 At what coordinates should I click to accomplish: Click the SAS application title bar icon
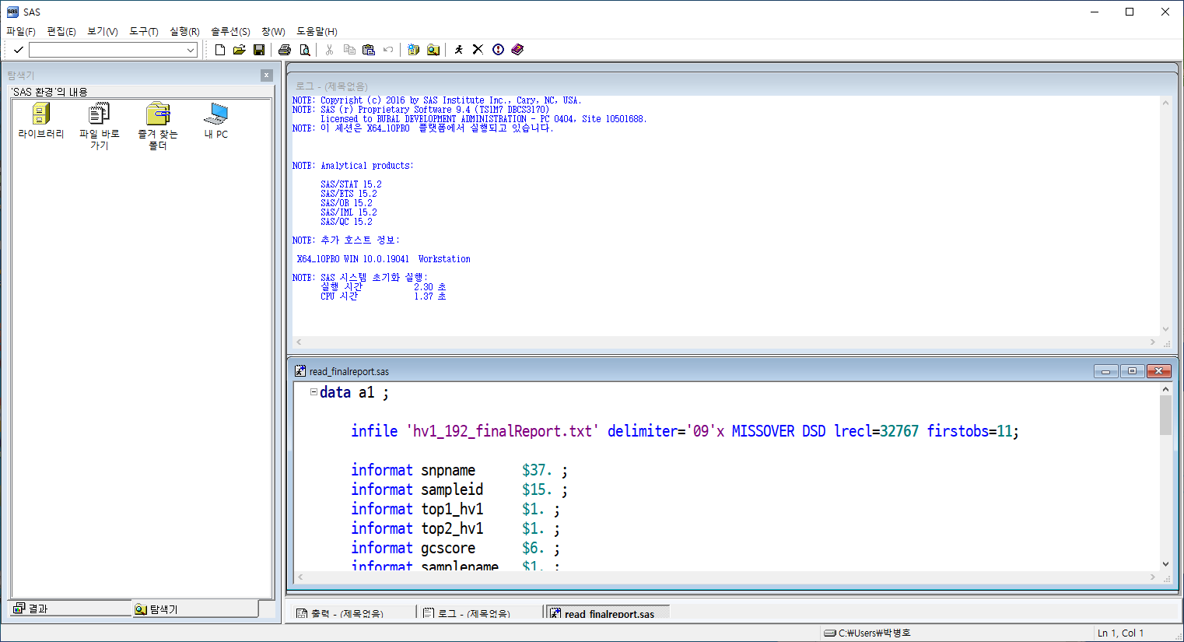pyautogui.click(x=12, y=12)
